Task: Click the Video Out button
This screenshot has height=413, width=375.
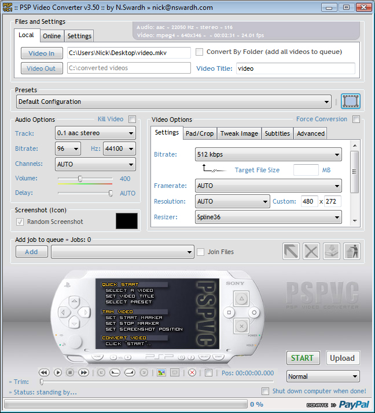Action: tap(42, 68)
